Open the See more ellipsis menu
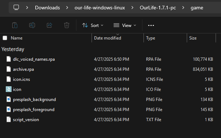This screenshot has height=138, width=221. (x=151, y=26)
